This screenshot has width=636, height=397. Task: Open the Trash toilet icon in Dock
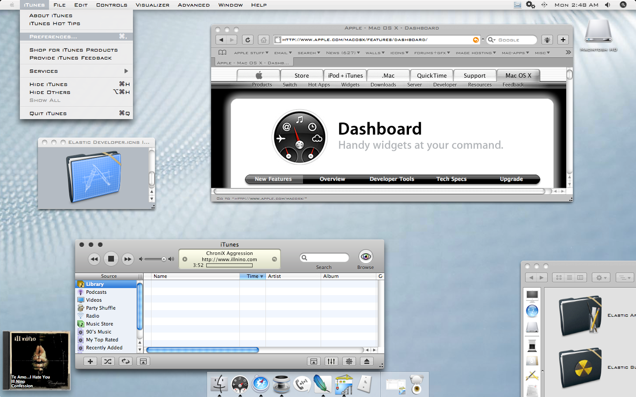click(416, 384)
